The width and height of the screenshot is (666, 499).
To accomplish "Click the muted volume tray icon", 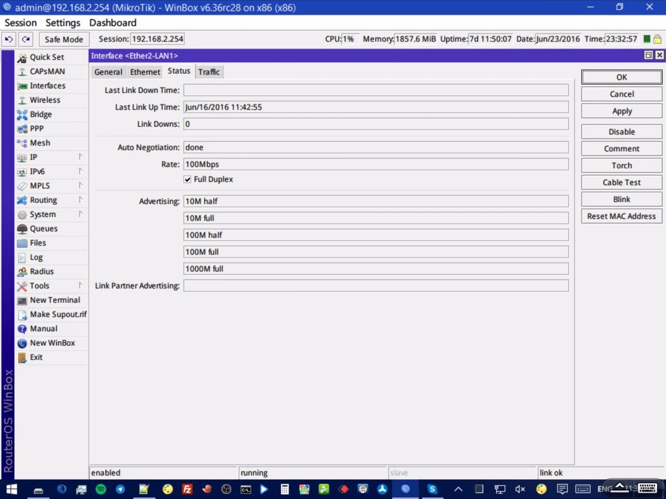I will pos(520,489).
